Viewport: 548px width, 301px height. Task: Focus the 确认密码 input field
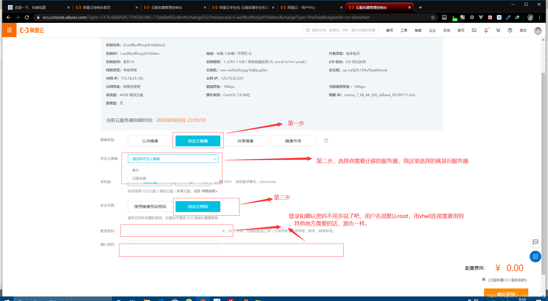[x=173, y=244]
